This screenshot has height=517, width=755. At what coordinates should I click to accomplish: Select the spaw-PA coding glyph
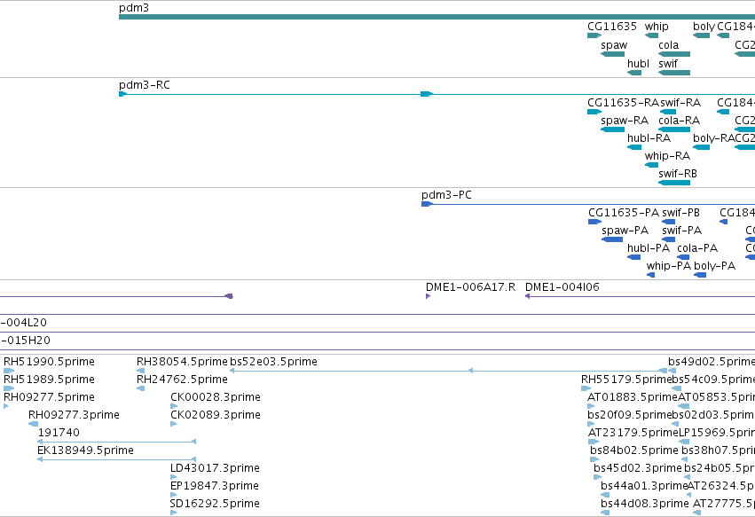(612, 239)
